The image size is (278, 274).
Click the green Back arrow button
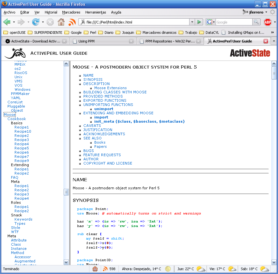pyautogui.click(x=7, y=22)
